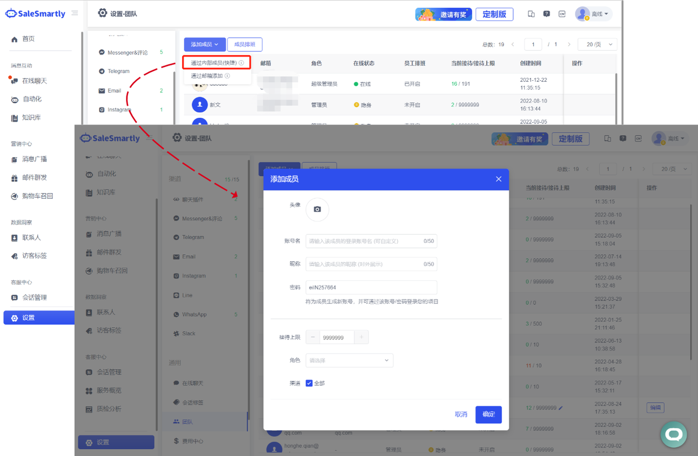Close the 添加成员 dialog with X

coord(498,179)
